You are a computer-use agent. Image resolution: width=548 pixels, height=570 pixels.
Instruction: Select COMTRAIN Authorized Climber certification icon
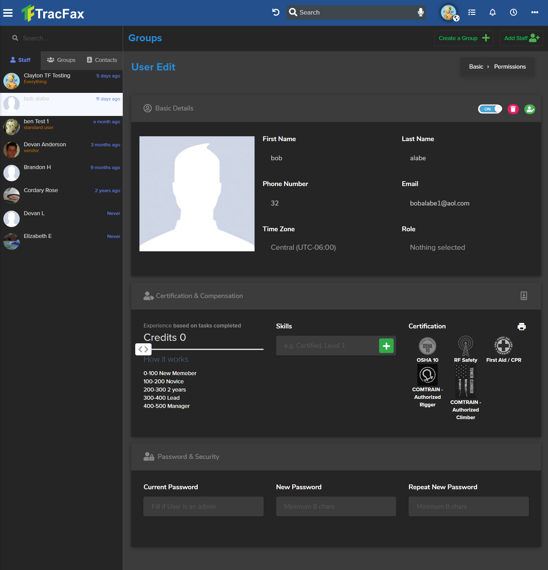click(466, 381)
